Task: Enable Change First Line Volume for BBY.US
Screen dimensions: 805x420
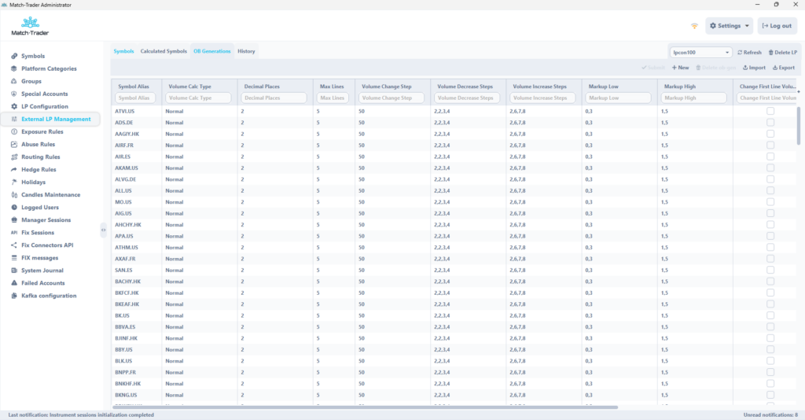Action: (x=770, y=349)
